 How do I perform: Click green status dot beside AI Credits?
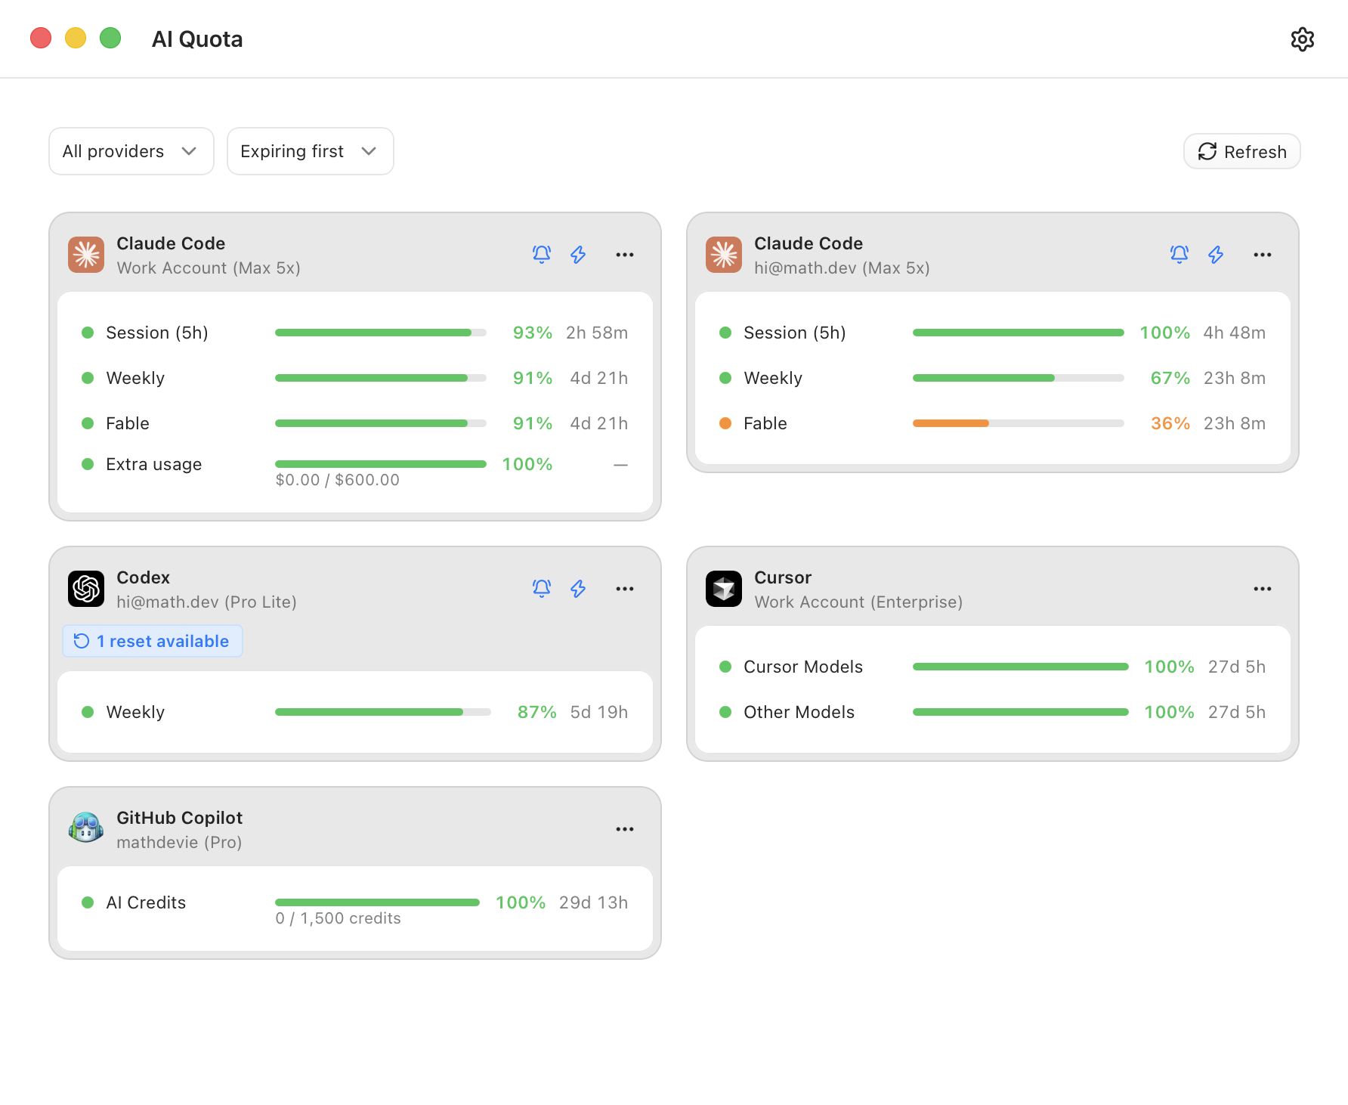[88, 902]
